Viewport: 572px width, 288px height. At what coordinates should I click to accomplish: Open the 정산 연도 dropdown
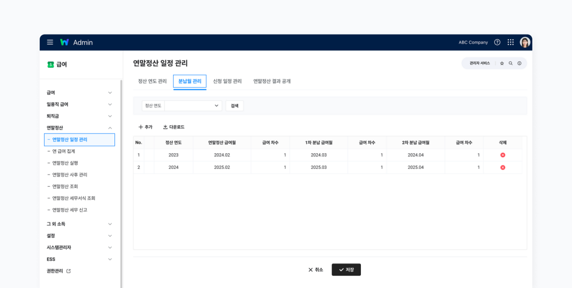coord(193,106)
